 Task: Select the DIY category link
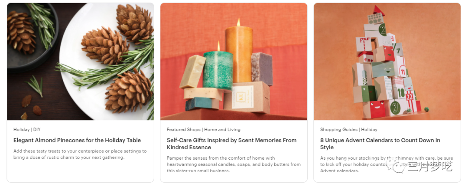(37, 130)
